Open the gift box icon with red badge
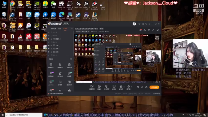 [x=140, y=30]
